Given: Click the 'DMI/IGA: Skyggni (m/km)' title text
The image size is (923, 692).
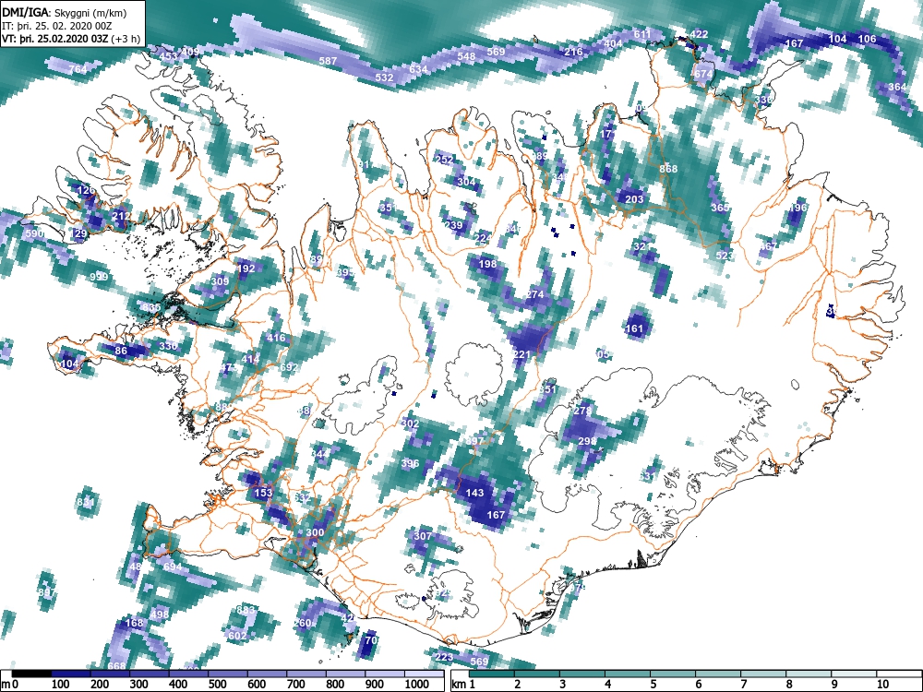Looking at the screenshot, I should pyautogui.click(x=64, y=13).
